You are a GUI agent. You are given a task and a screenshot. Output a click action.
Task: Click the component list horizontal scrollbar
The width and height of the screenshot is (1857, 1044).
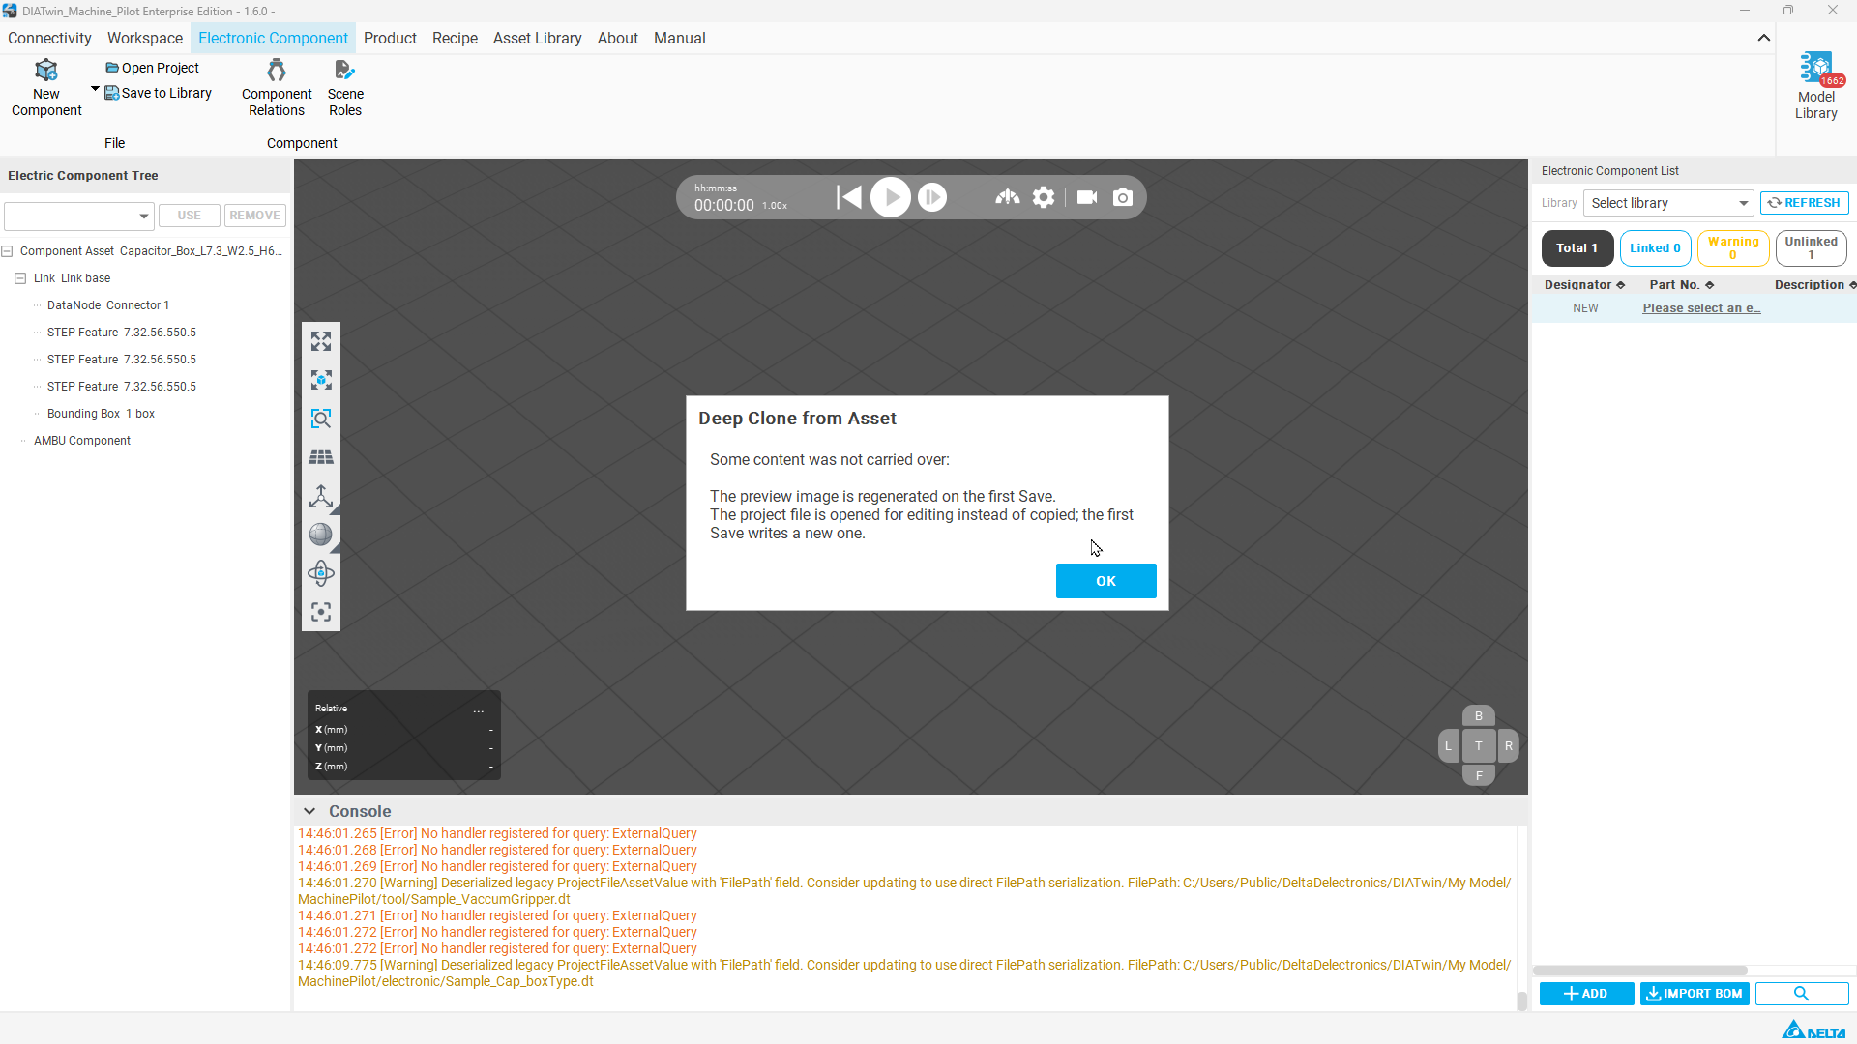pyautogui.click(x=1640, y=971)
